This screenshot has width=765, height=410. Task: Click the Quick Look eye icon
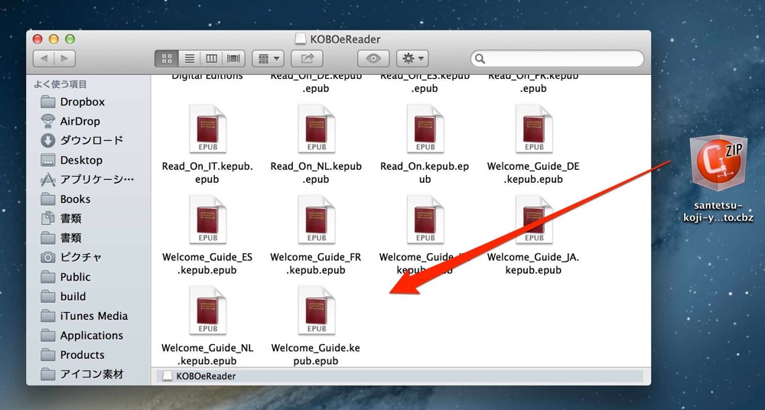[x=373, y=59]
